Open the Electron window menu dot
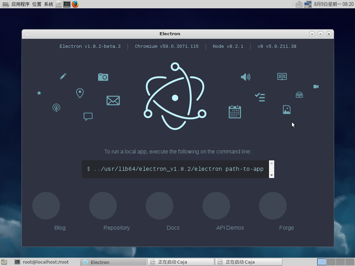The image size is (355, 266). pyautogui.click(x=27, y=35)
